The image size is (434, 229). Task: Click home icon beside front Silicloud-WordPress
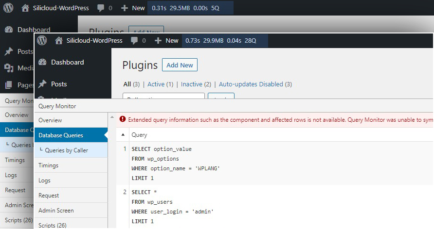pyautogui.click(x=59, y=41)
